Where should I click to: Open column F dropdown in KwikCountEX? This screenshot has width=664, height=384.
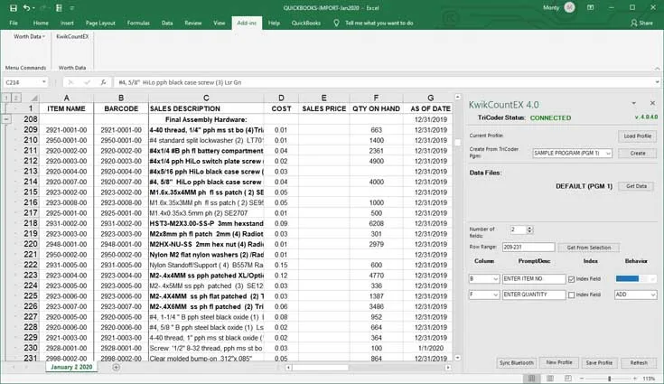click(484, 295)
